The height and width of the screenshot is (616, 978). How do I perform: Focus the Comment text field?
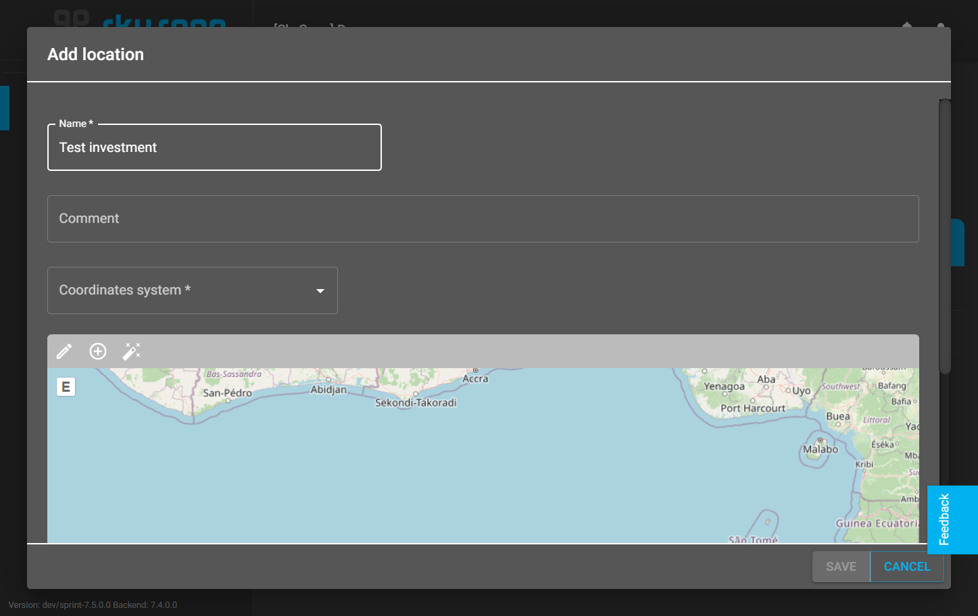coord(483,219)
